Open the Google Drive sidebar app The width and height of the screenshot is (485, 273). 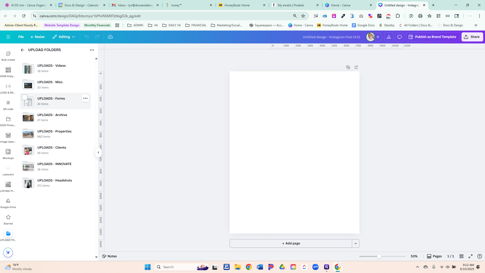[8, 203]
